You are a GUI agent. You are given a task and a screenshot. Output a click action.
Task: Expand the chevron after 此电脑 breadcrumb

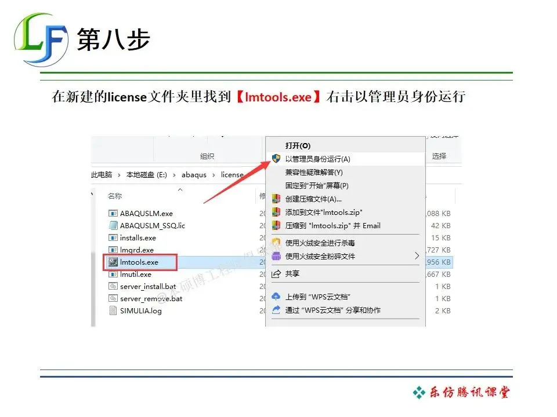pos(119,175)
